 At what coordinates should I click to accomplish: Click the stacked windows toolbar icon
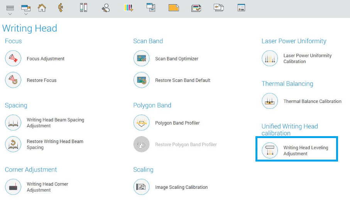click(x=151, y=7)
